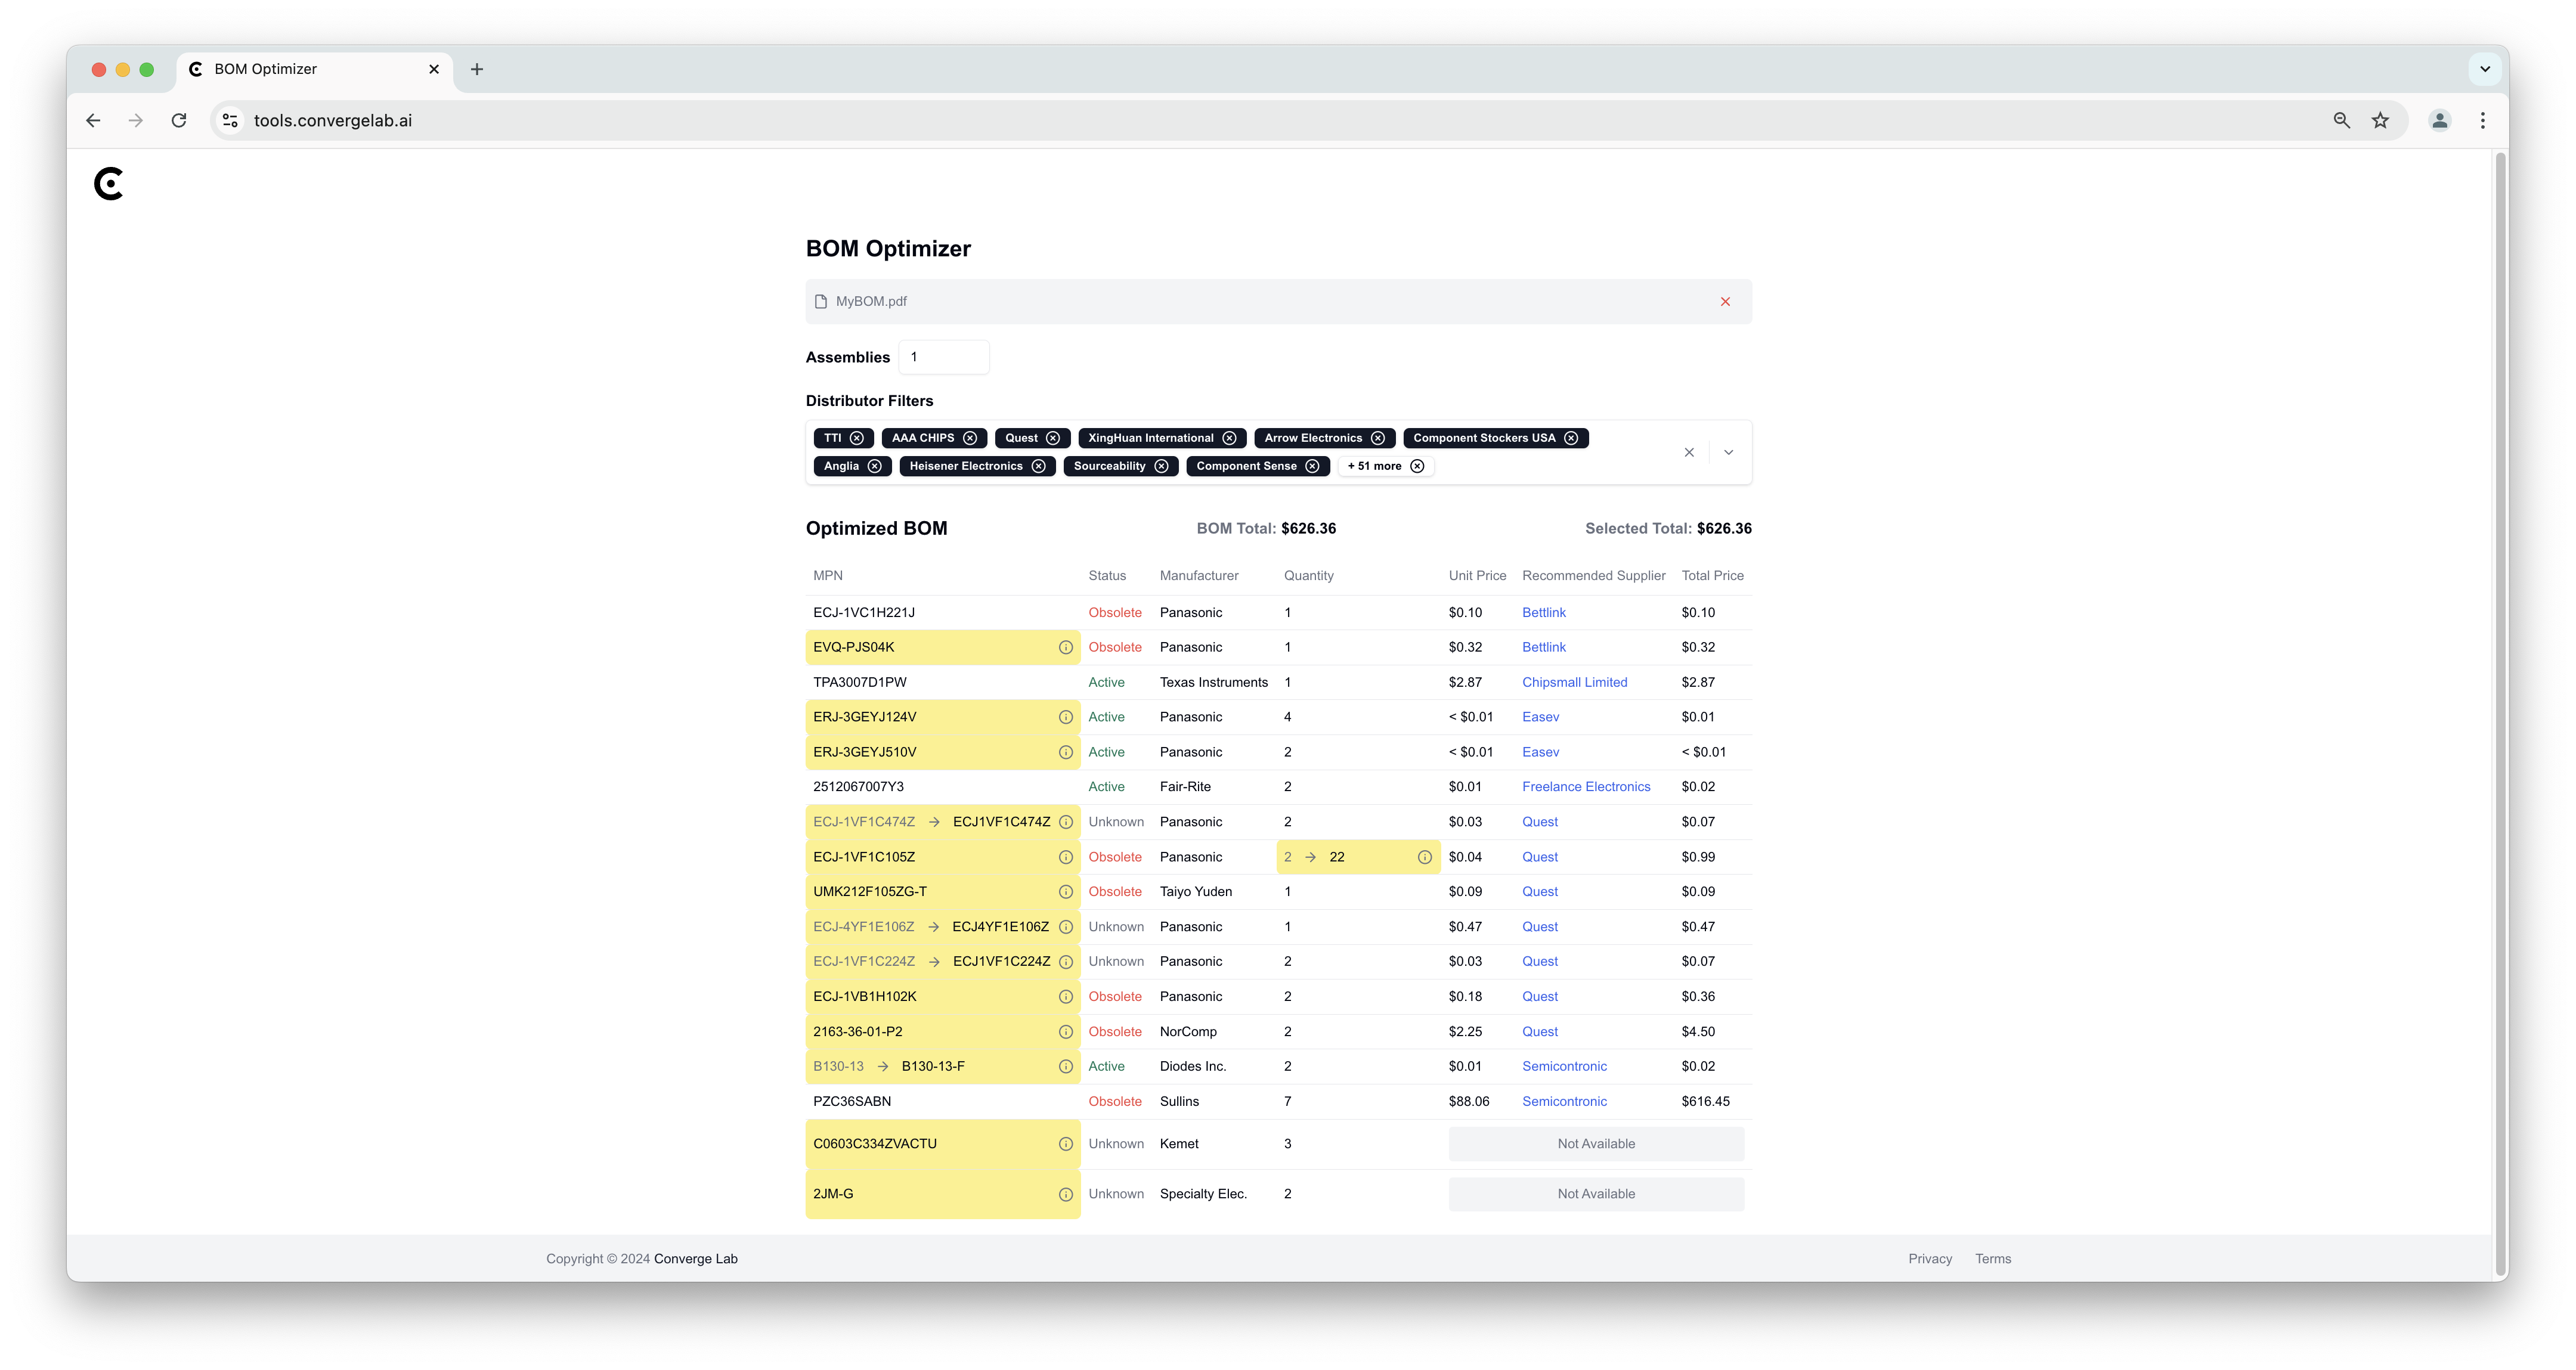Remove the MyBOM.pdf uploaded file
Image resolution: width=2576 pixels, height=1370 pixels.
1725,301
